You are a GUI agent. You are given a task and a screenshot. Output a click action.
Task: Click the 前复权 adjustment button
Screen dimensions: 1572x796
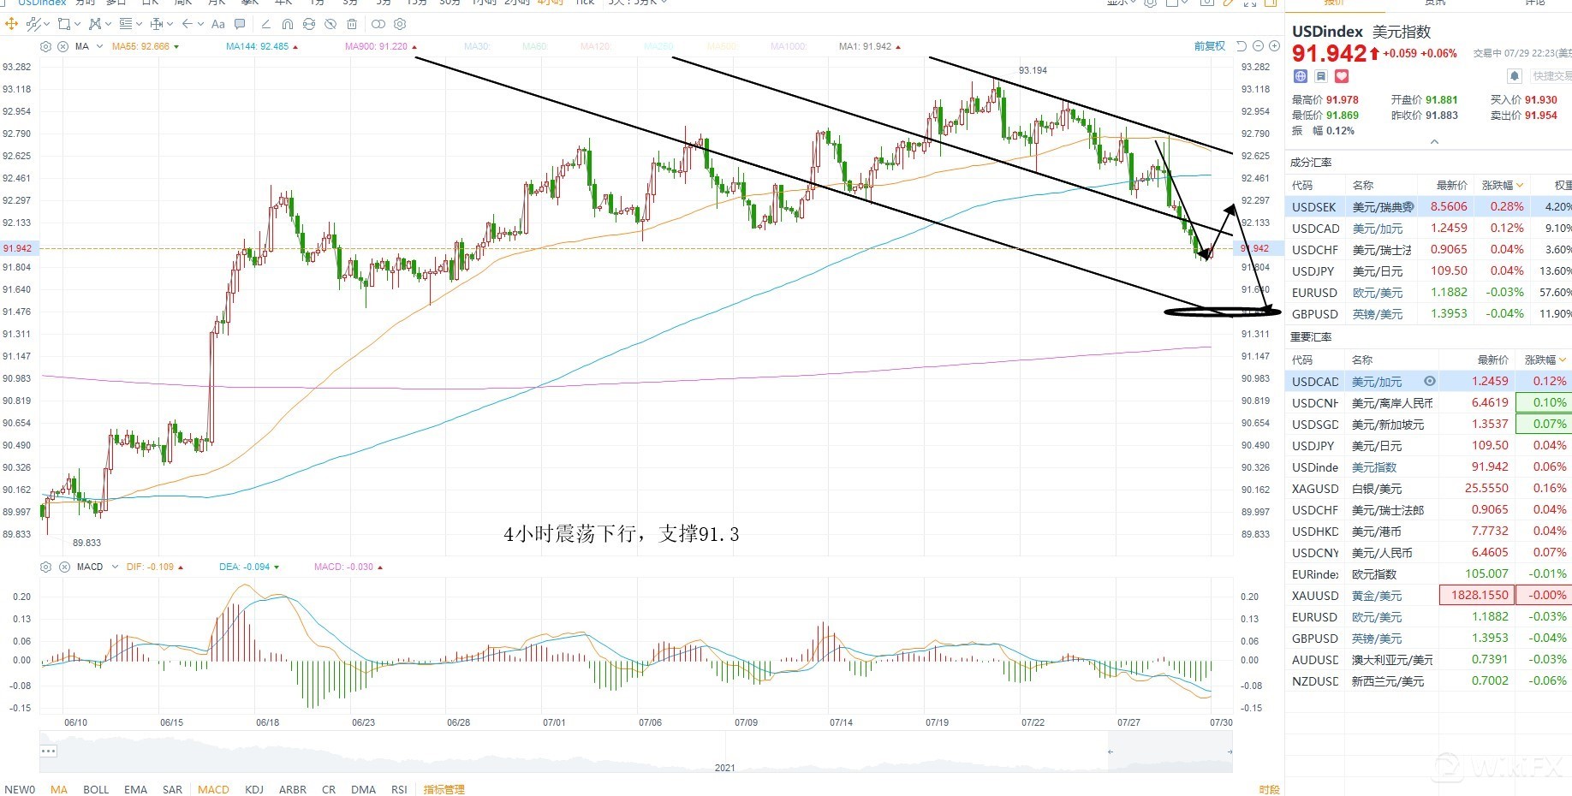pyautogui.click(x=1209, y=46)
